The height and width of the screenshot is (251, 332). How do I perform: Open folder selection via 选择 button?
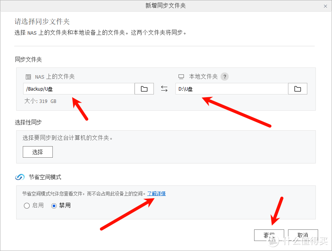37,152
